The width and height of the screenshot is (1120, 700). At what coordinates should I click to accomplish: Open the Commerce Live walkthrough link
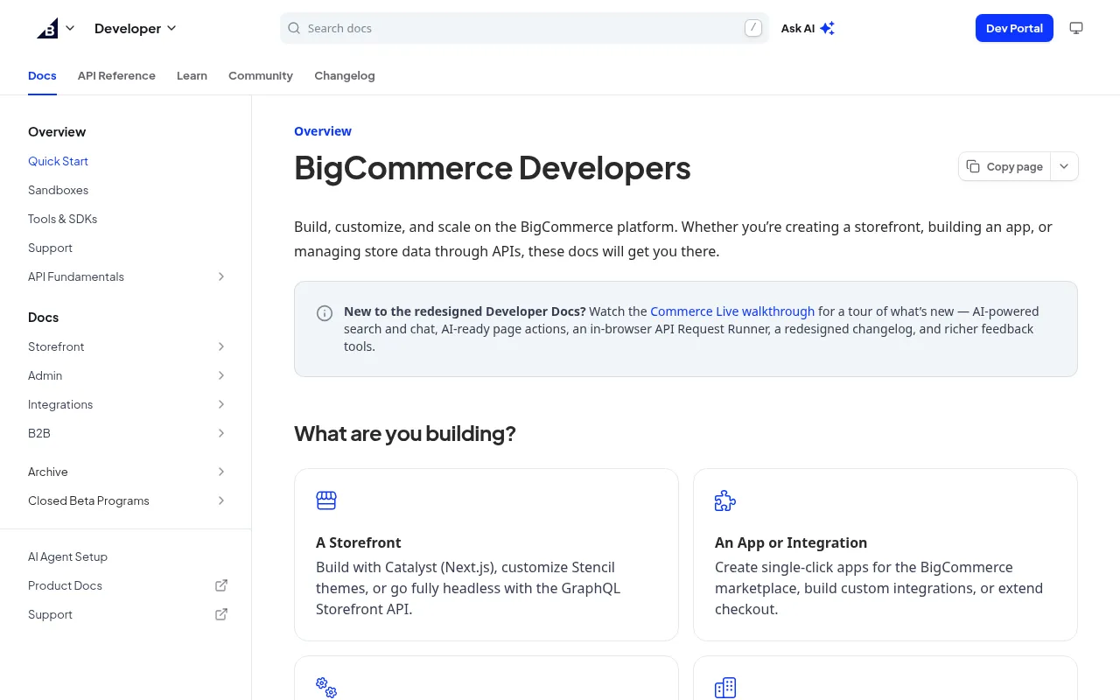pyautogui.click(x=732, y=311)
